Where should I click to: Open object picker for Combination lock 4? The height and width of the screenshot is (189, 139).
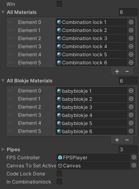pos(131,47)
